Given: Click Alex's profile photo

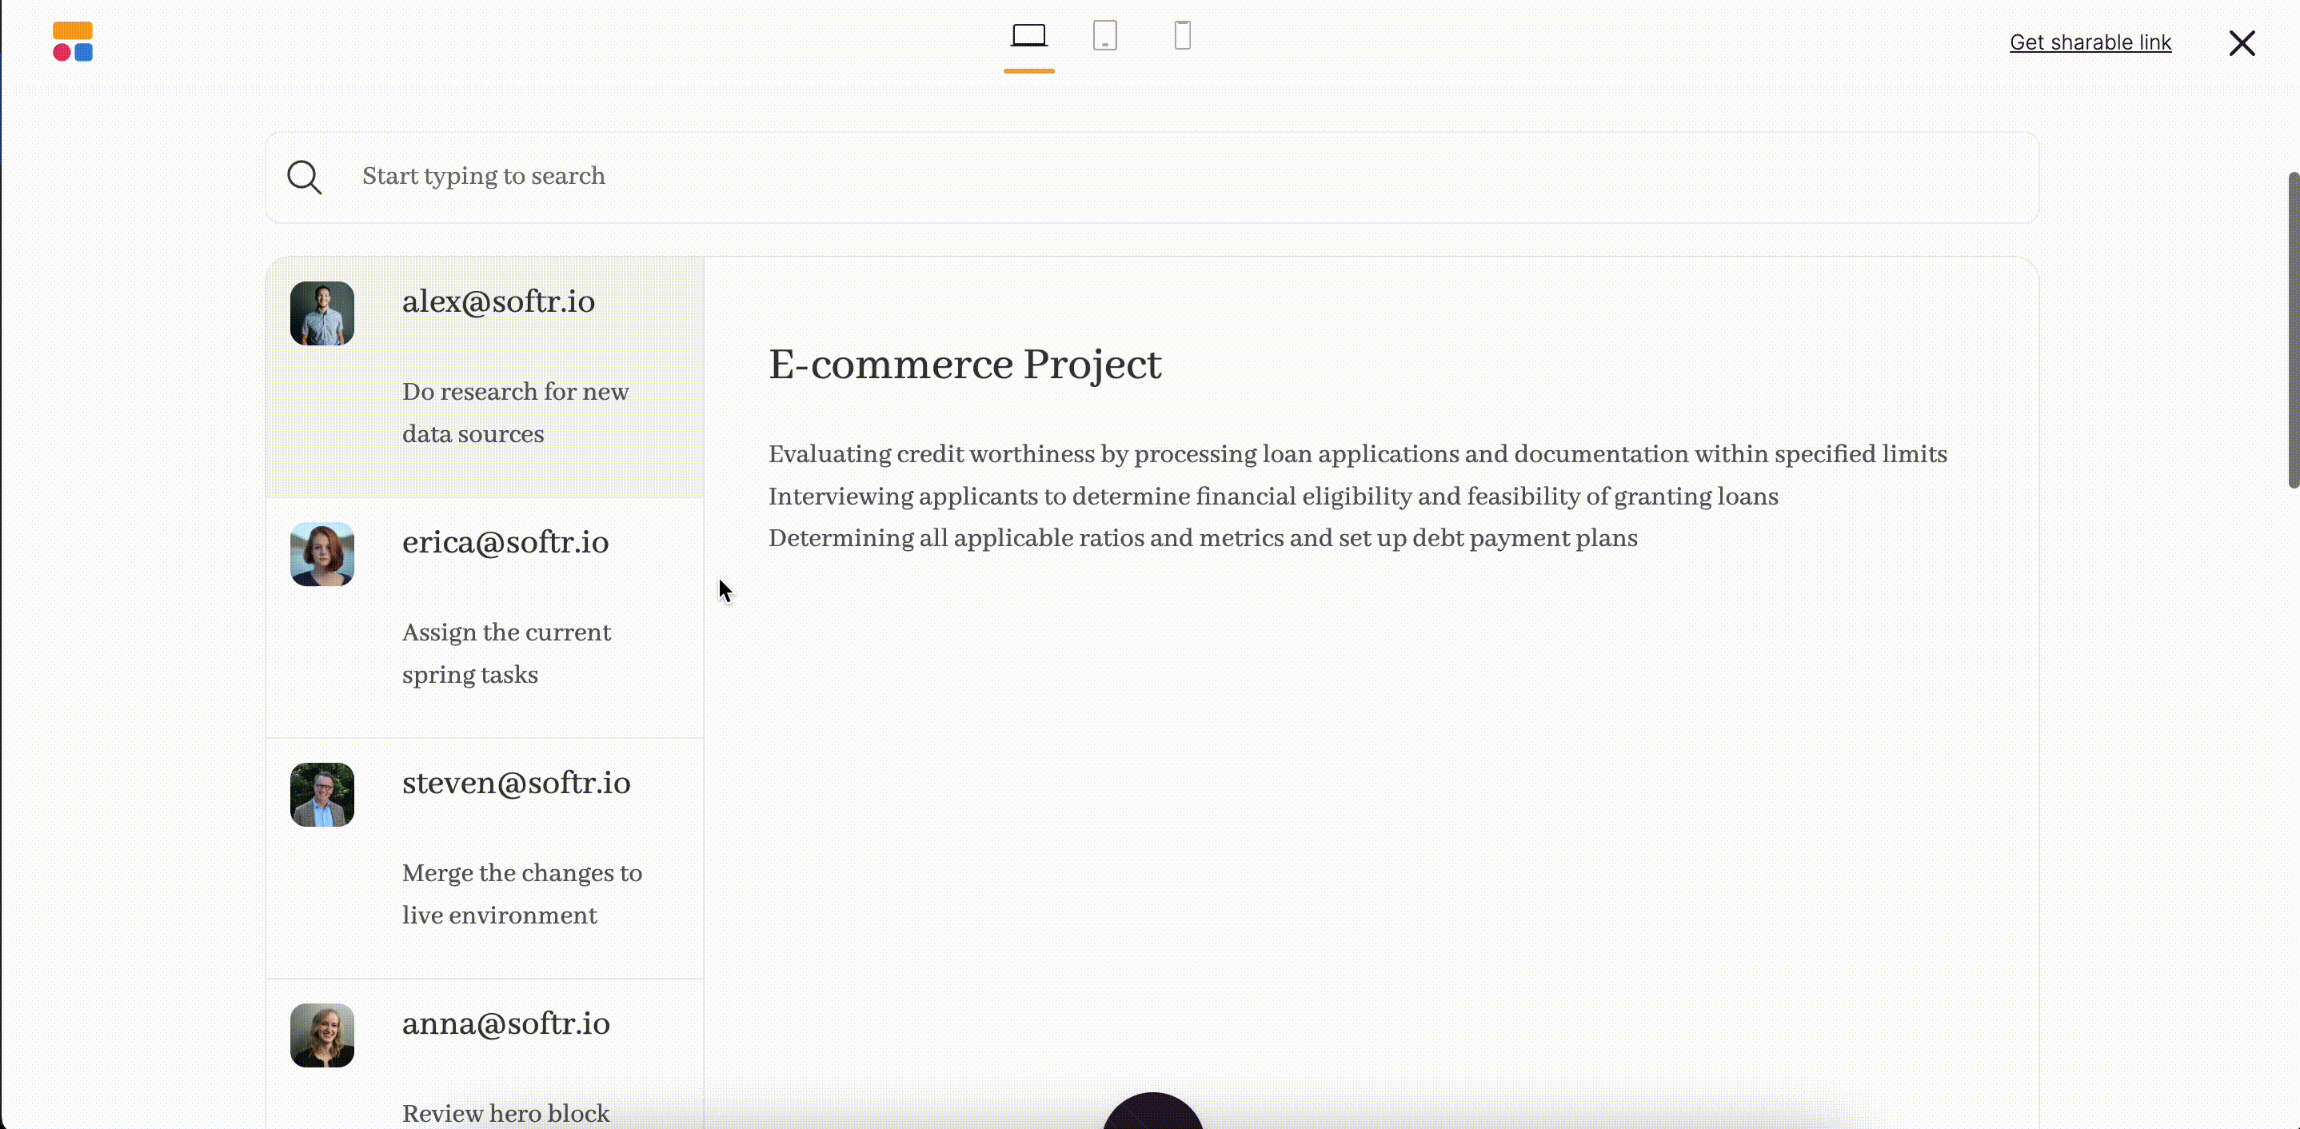Looking at the screenshot, I should (x=321, y=313).
